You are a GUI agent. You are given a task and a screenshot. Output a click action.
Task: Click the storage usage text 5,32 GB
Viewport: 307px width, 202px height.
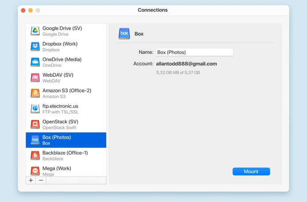[178, 72]
